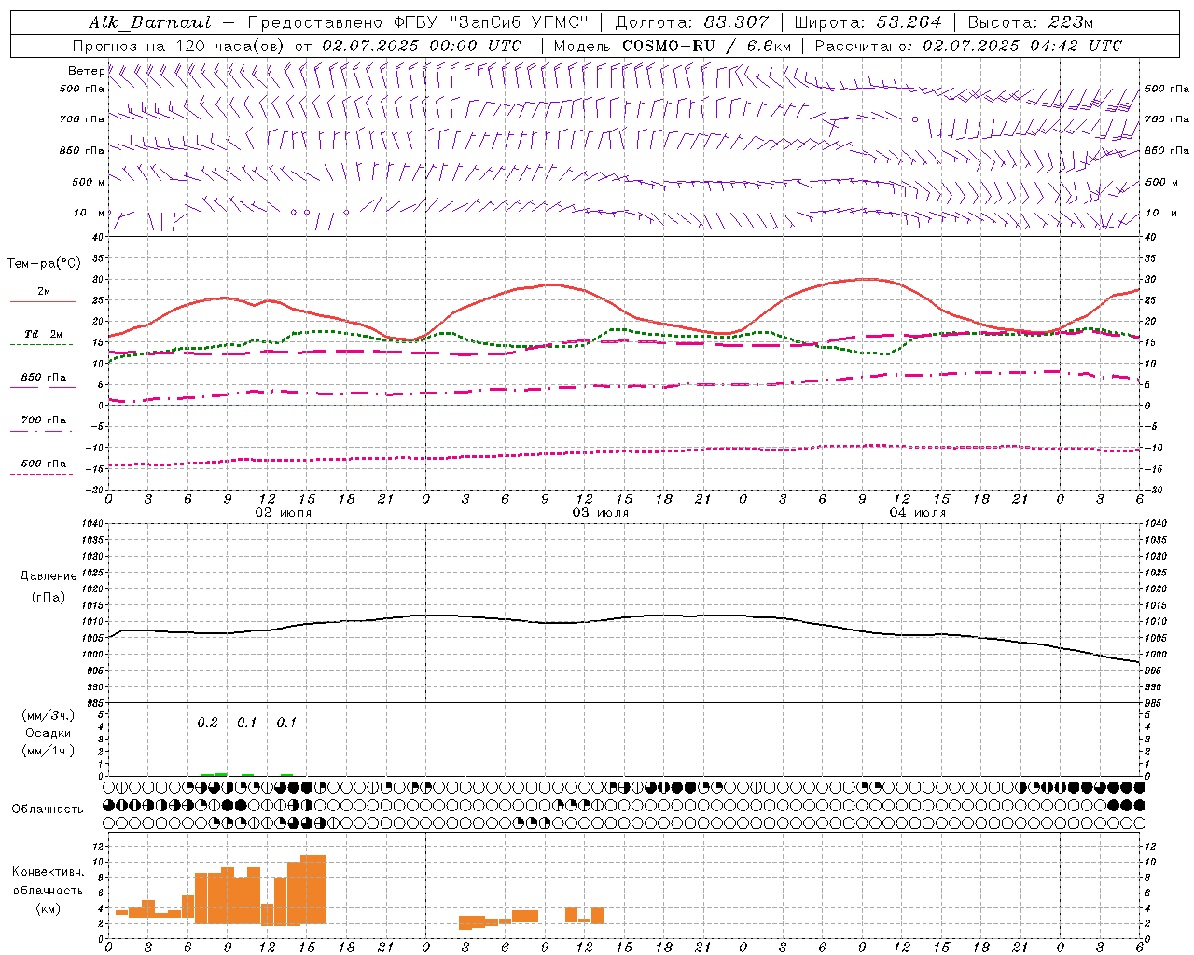Click the 04 июля date label
Screen dimensions: 1194x955
[x=918, y=513]
